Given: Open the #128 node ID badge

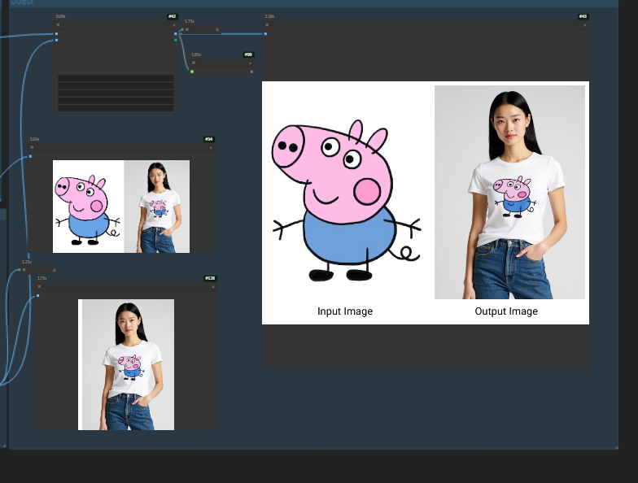Looking at the screenshot, I should (210, 278).
